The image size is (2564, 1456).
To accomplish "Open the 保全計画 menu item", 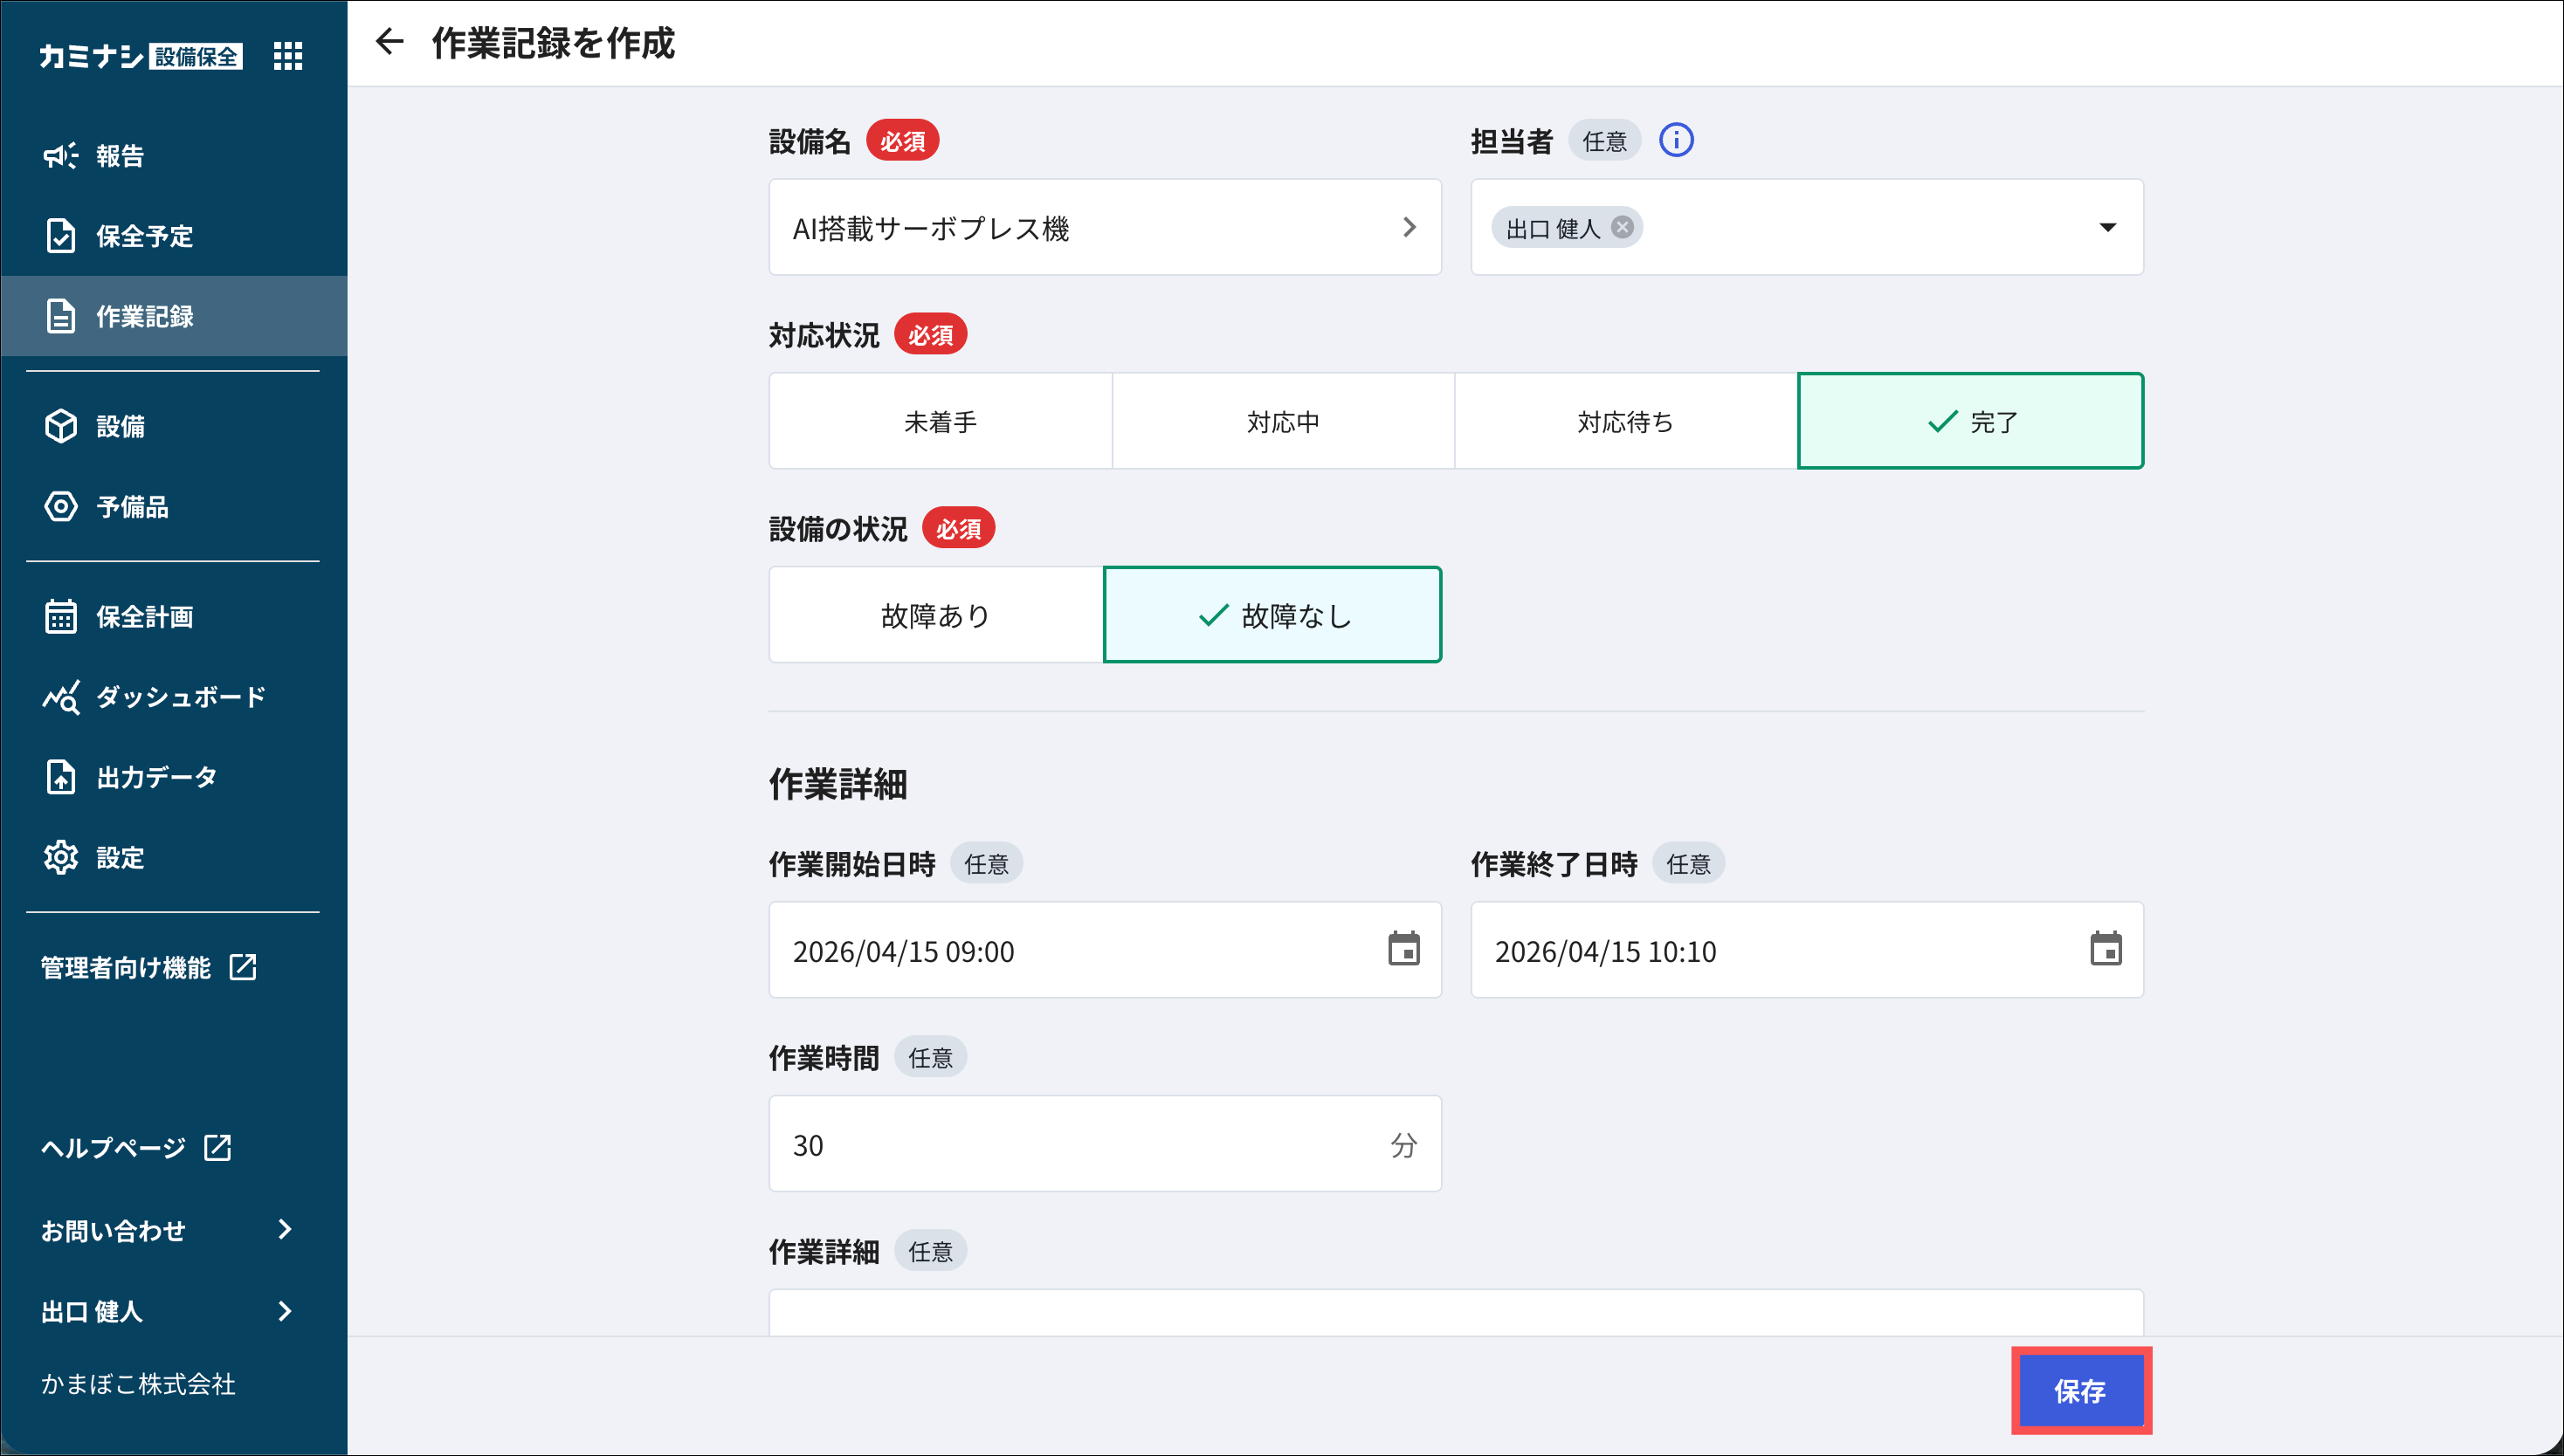I will click(x=144, y=616).
